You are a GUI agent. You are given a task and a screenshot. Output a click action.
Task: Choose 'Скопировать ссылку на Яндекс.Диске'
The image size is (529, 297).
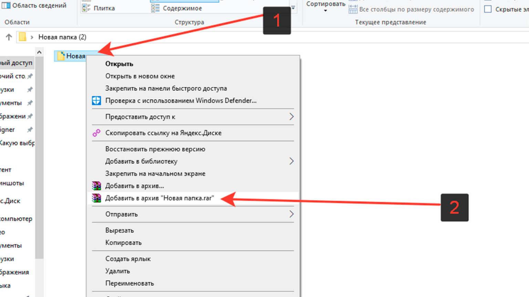[x=163, y=133]
